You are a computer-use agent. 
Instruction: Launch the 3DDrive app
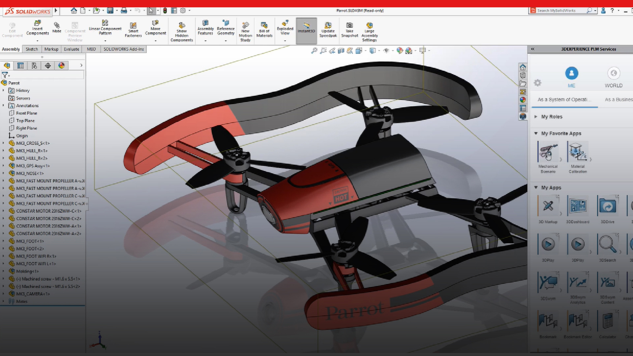(608, 209)
